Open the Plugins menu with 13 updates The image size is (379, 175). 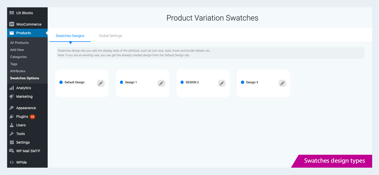coord(22,116)
